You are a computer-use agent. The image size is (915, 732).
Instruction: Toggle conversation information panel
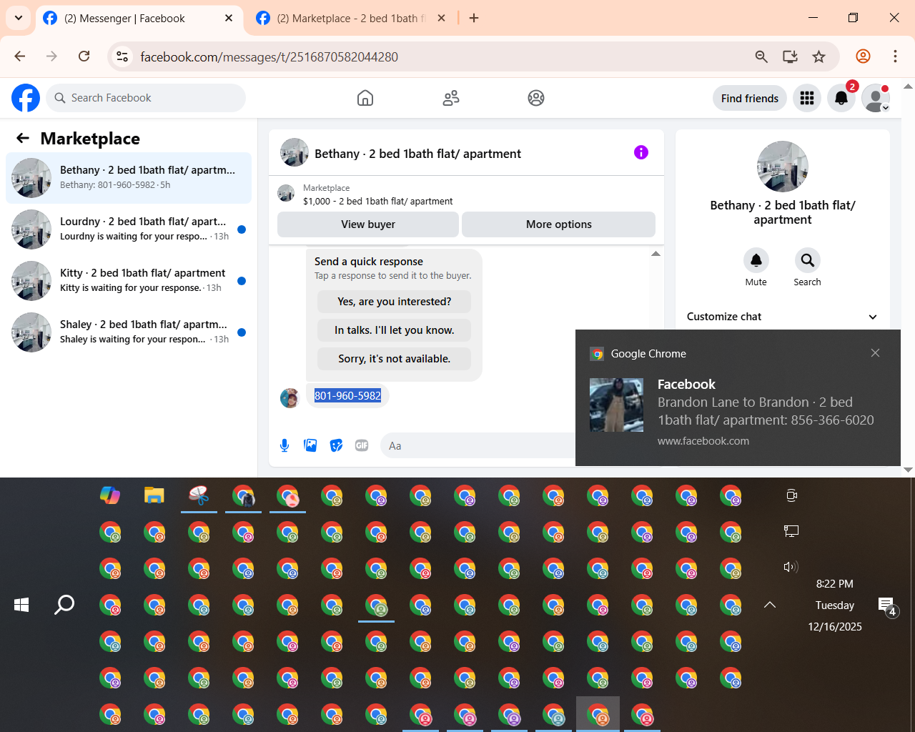pos(641,152)
